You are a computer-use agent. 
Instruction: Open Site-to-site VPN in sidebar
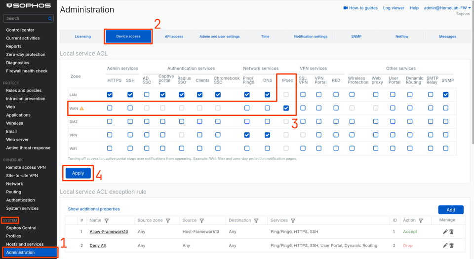(22, 176)
